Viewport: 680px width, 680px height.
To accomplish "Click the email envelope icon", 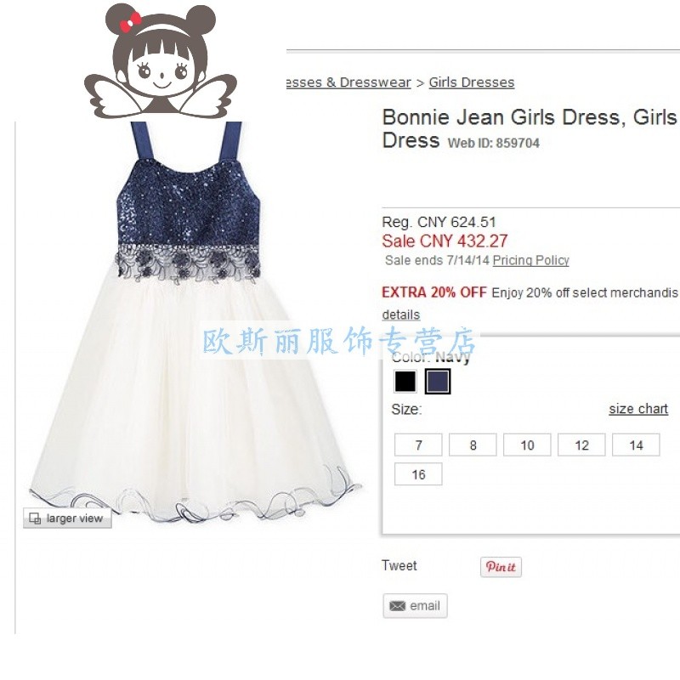I will pyautogui.click(x=397, y=606).
